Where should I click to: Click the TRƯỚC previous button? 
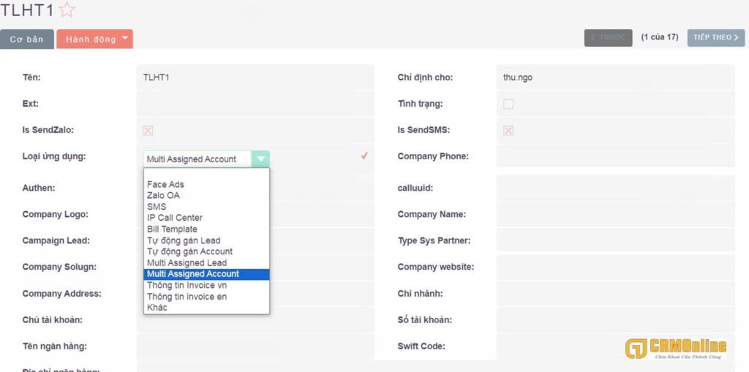[608, 37]
